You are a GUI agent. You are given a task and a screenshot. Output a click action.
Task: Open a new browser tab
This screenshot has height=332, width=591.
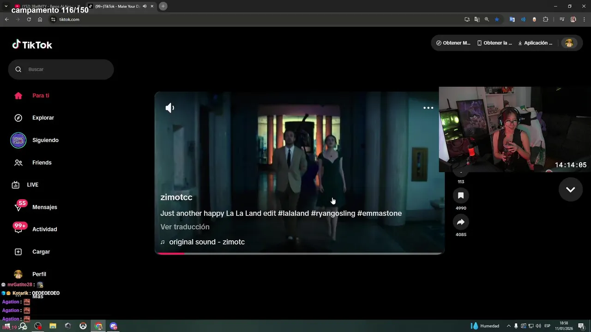coord(163,6)
